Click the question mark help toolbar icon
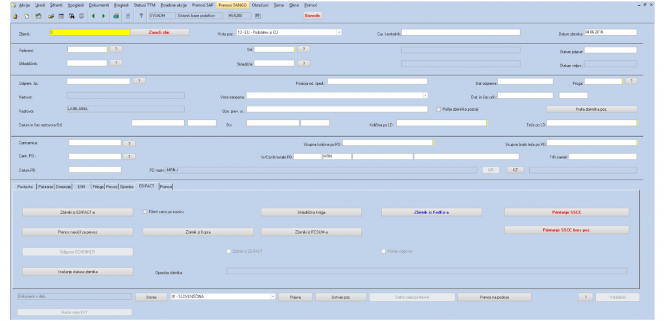The width and height of the screenshot is (664, 321). [141, 15]
